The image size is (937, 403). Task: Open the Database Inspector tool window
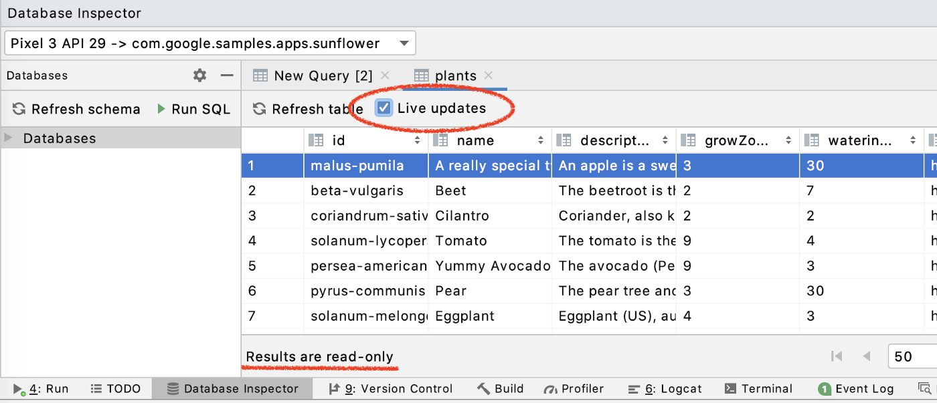[x=232, y=389]
